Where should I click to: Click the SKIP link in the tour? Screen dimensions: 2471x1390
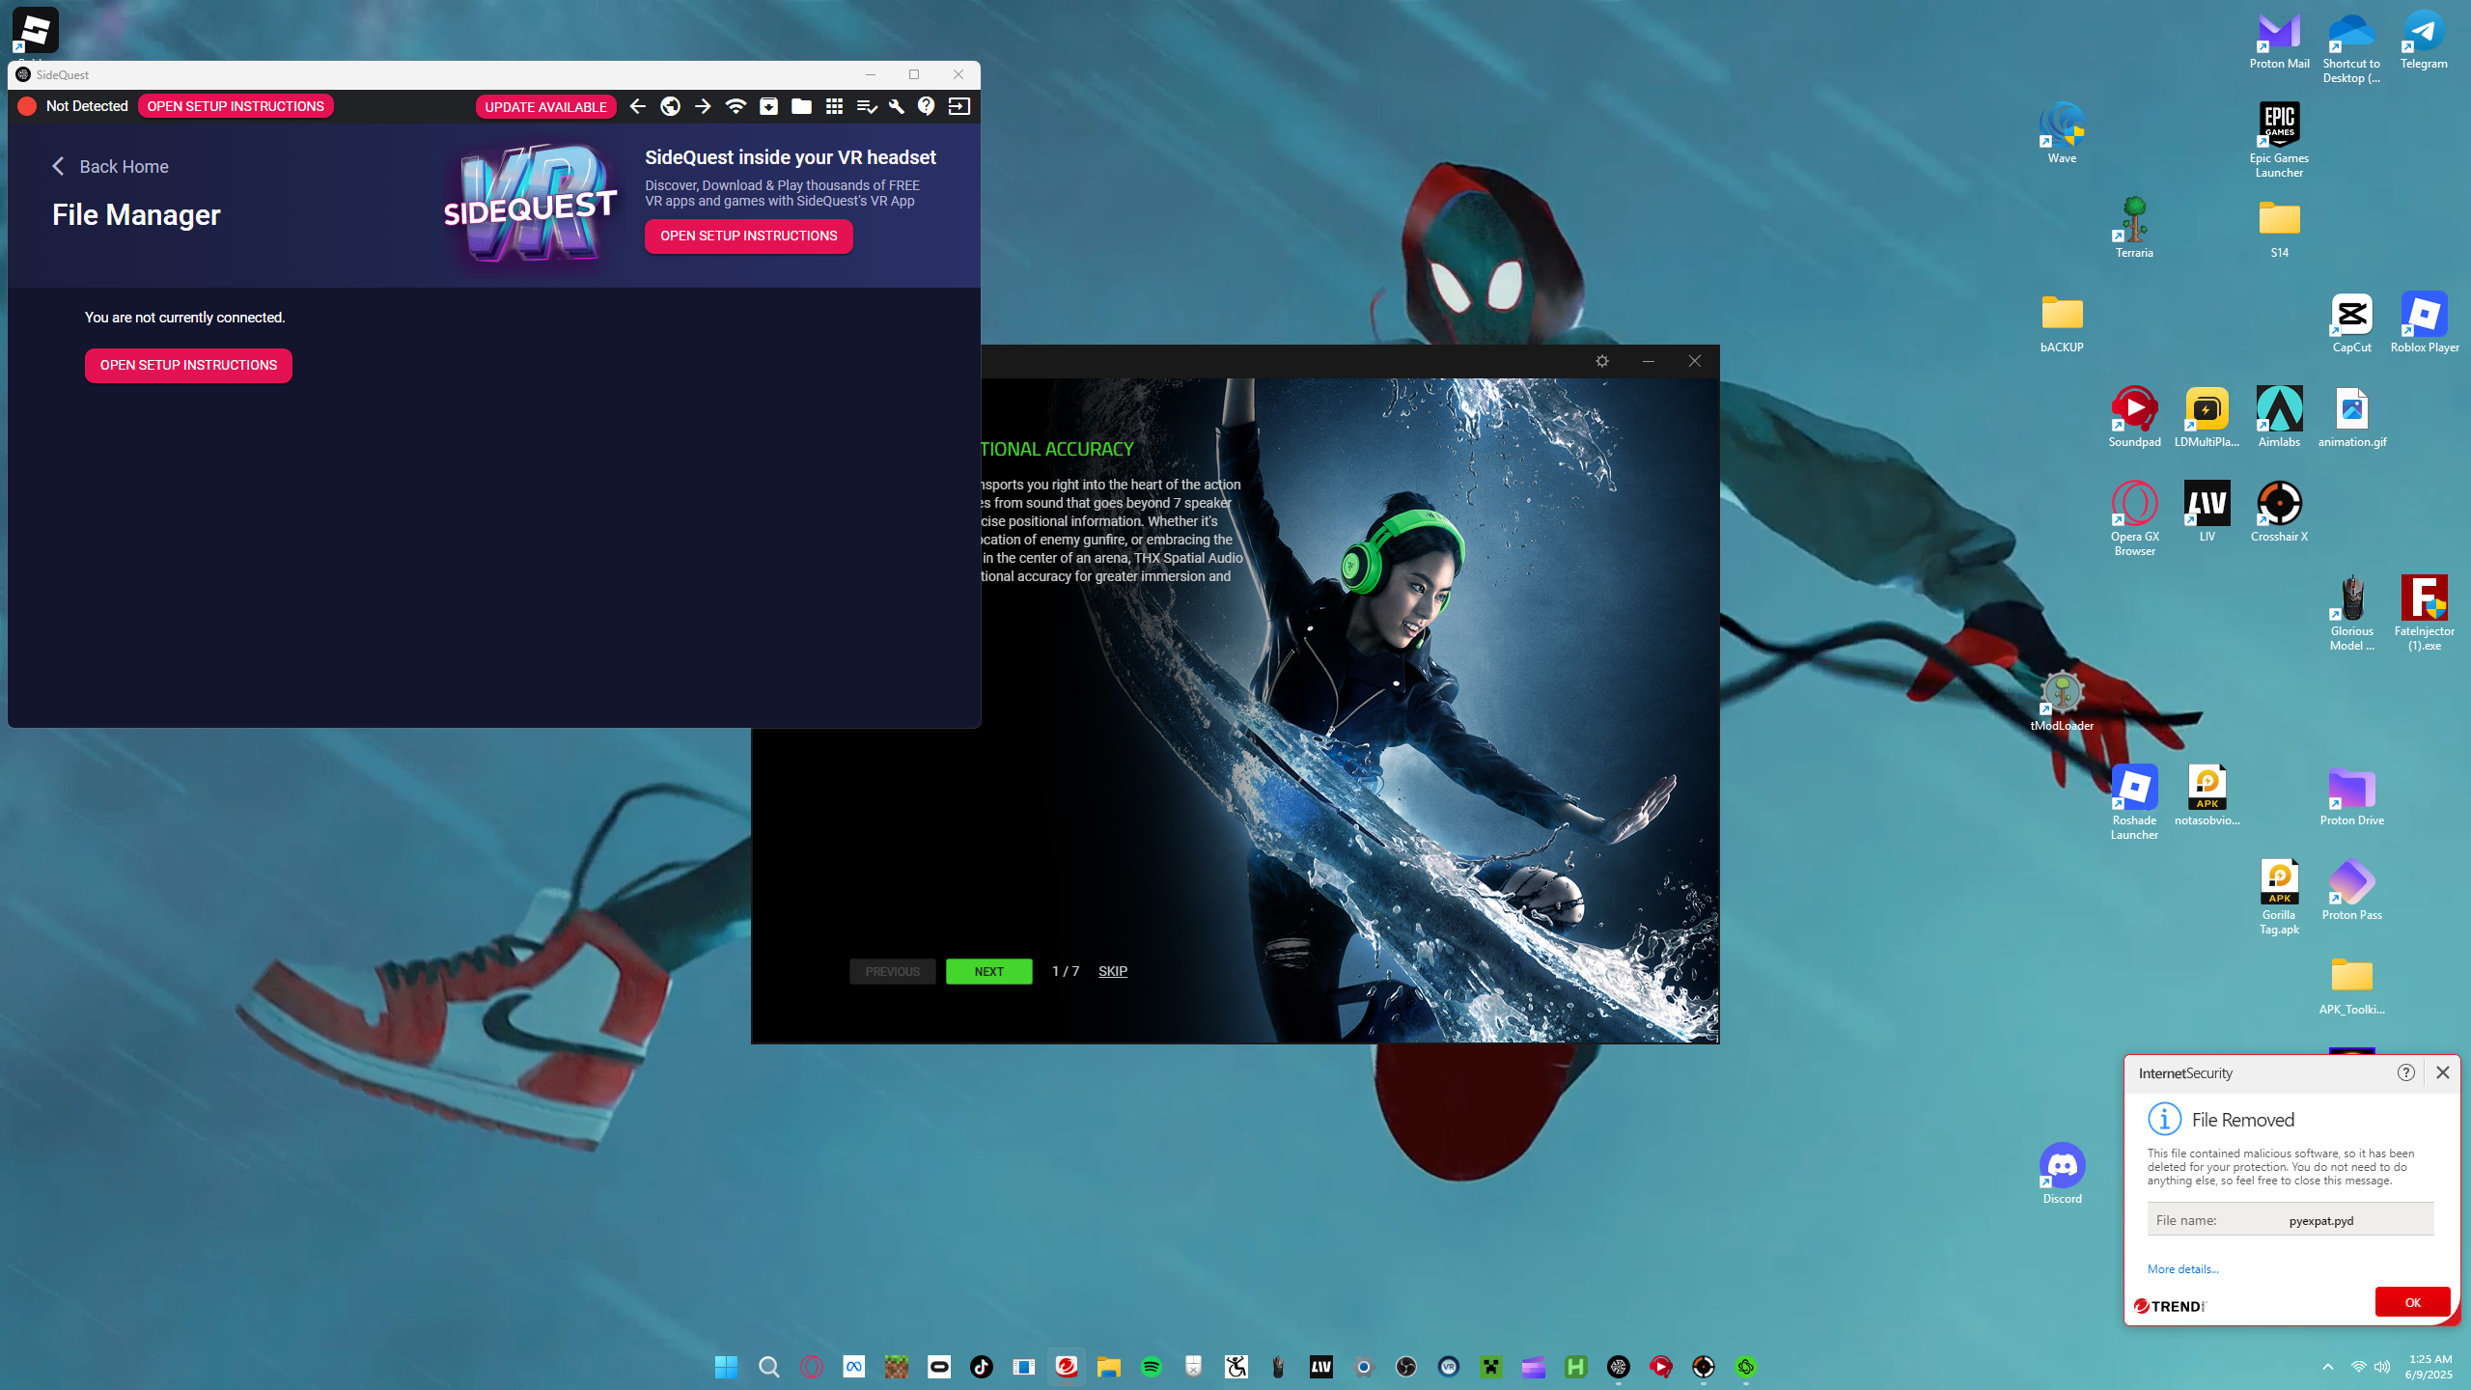point(1112,971)
